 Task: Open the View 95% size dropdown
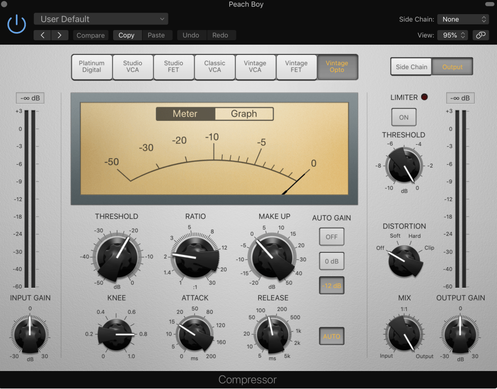453,35
